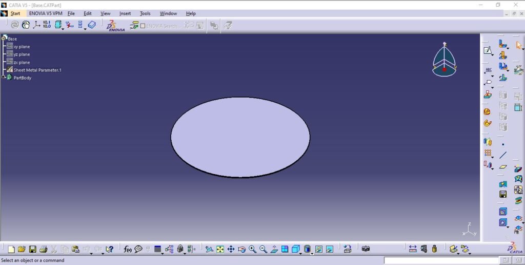Click the Plane creation icon
Image resolution: width=525 pixels, height=265 pixels.
503,166
